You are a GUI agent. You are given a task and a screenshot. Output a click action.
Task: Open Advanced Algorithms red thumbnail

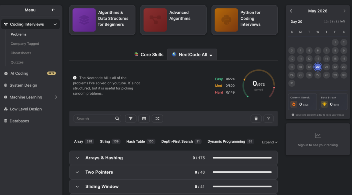155,20
